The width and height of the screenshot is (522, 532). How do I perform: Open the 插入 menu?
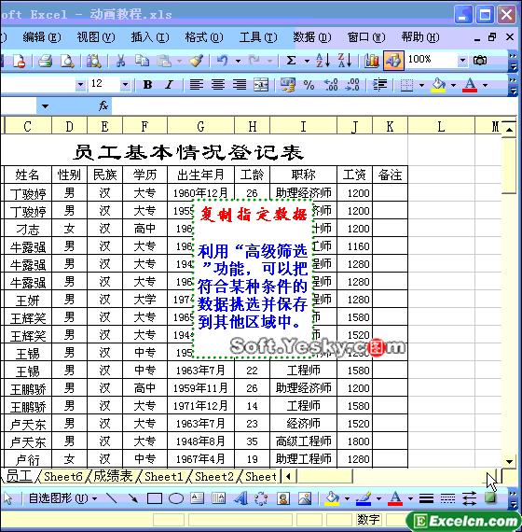click(150, 37)
